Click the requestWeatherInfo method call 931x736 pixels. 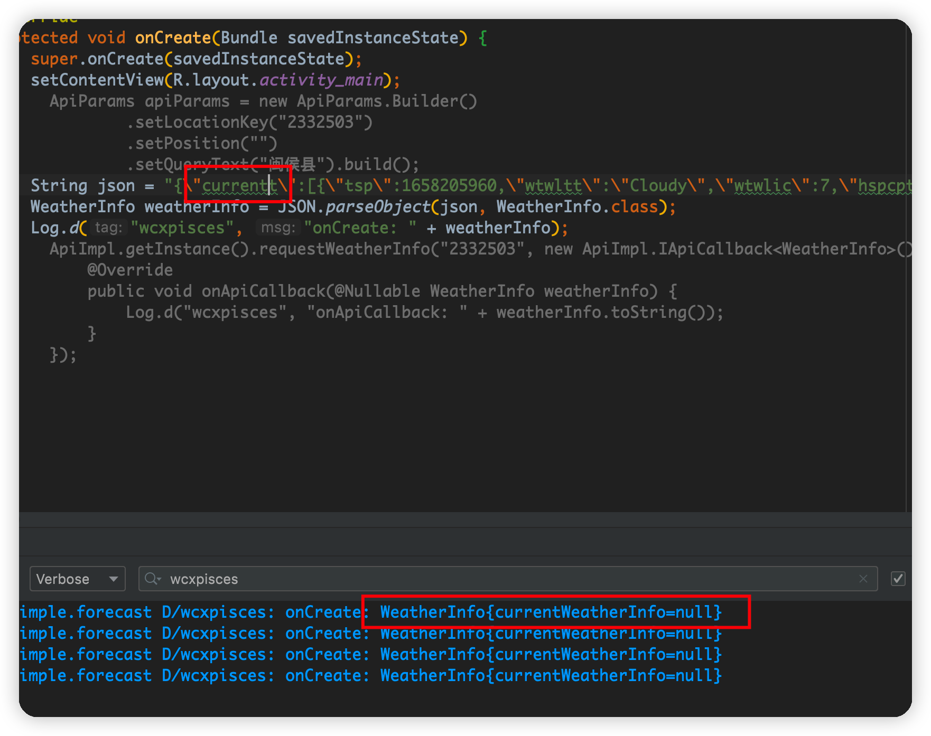click(349, 248)
